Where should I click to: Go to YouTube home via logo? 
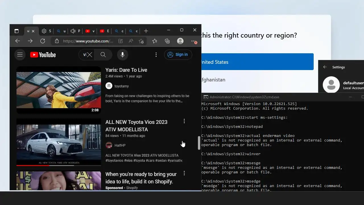(x=43, y=55)
